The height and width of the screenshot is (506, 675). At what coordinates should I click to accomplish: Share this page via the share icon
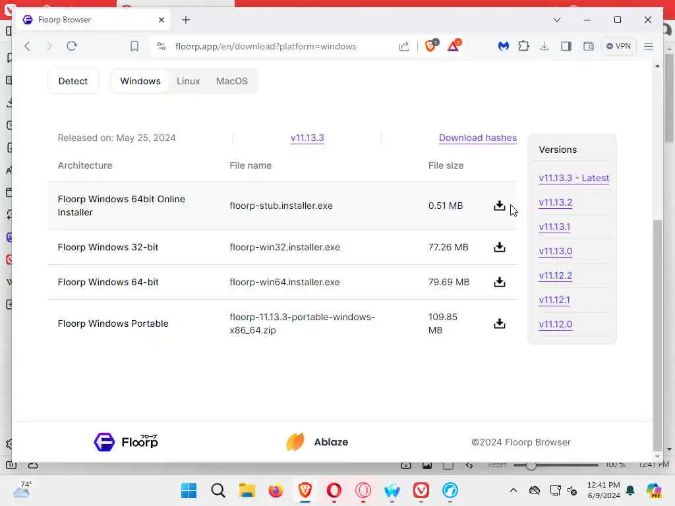pyautogui.click(x=404, y=46)
